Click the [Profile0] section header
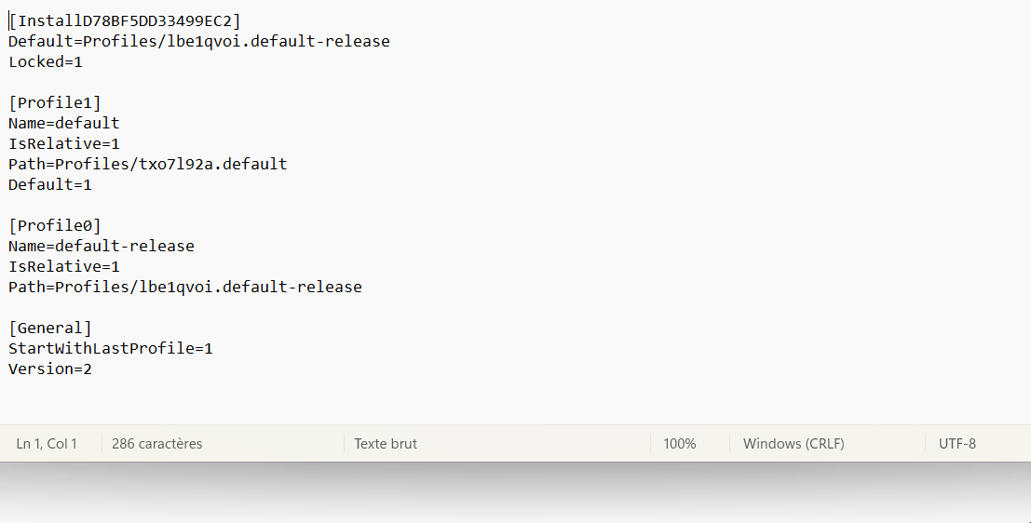Image resolution: width=1031 pixels, height=523 pixels. point(55,225)
